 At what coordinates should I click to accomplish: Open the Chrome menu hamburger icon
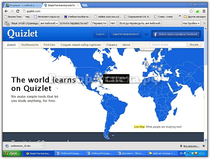(204, 11)
